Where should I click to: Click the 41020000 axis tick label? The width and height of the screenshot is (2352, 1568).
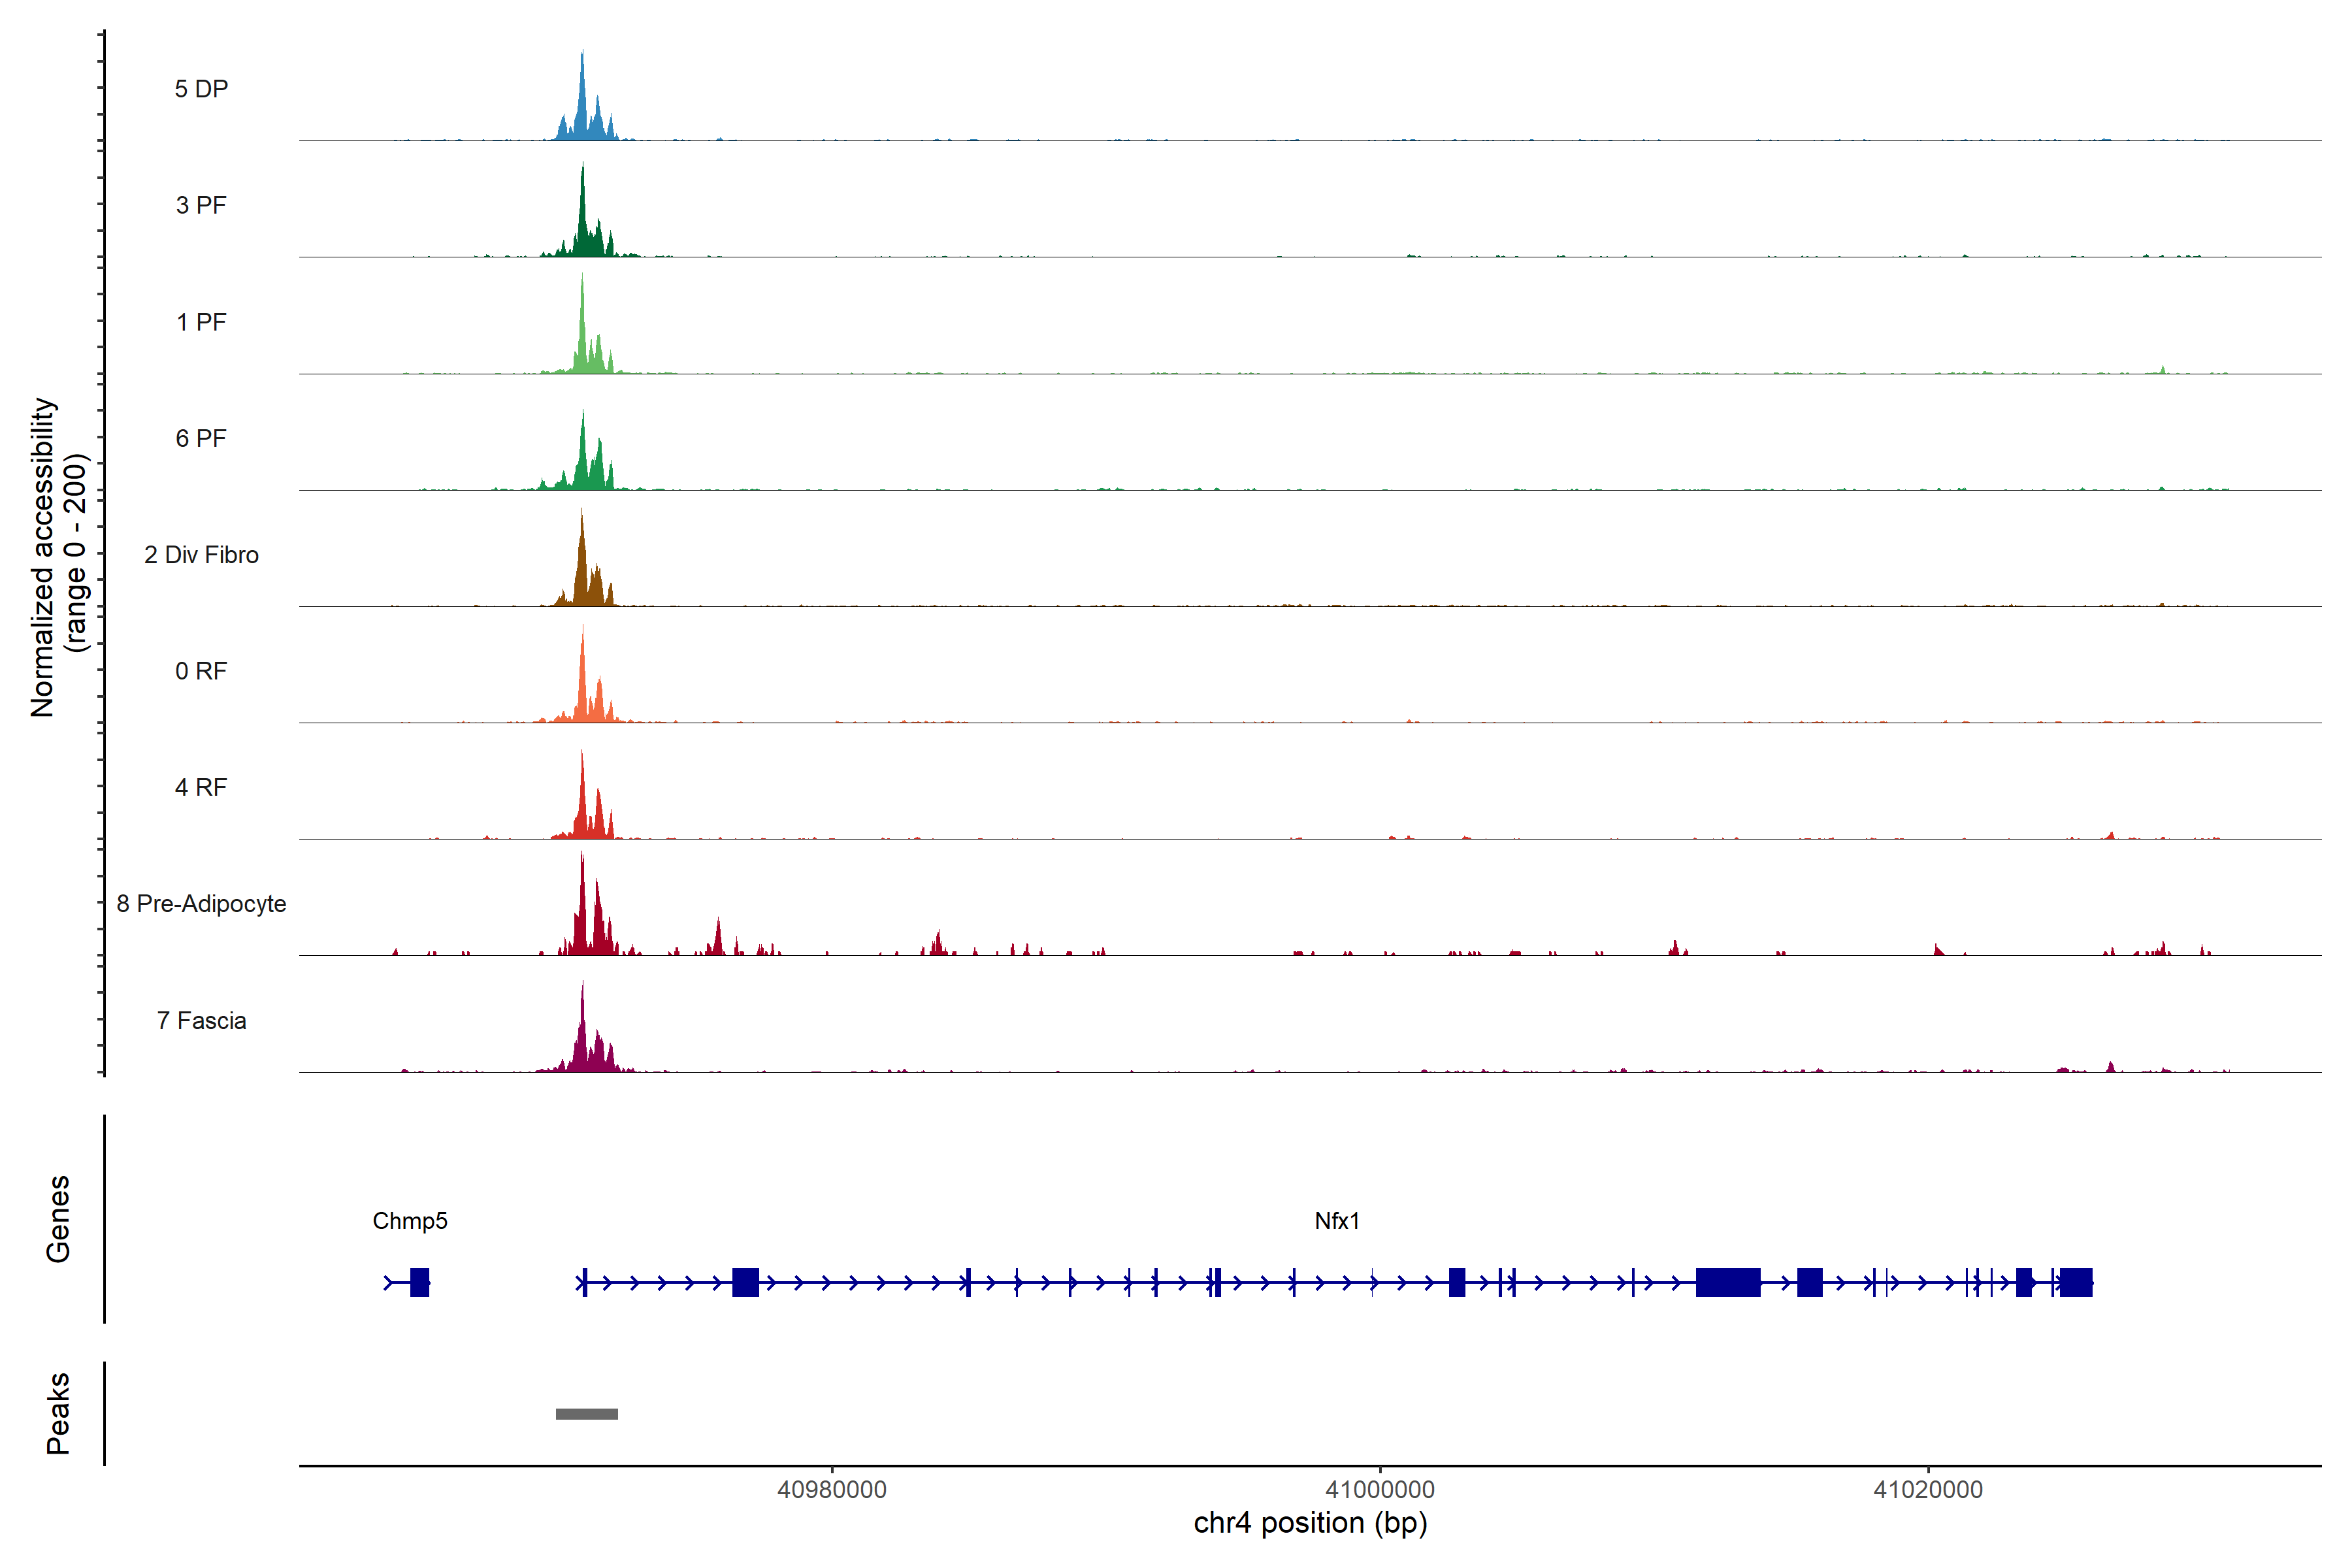click(x=1928, y=1490)
